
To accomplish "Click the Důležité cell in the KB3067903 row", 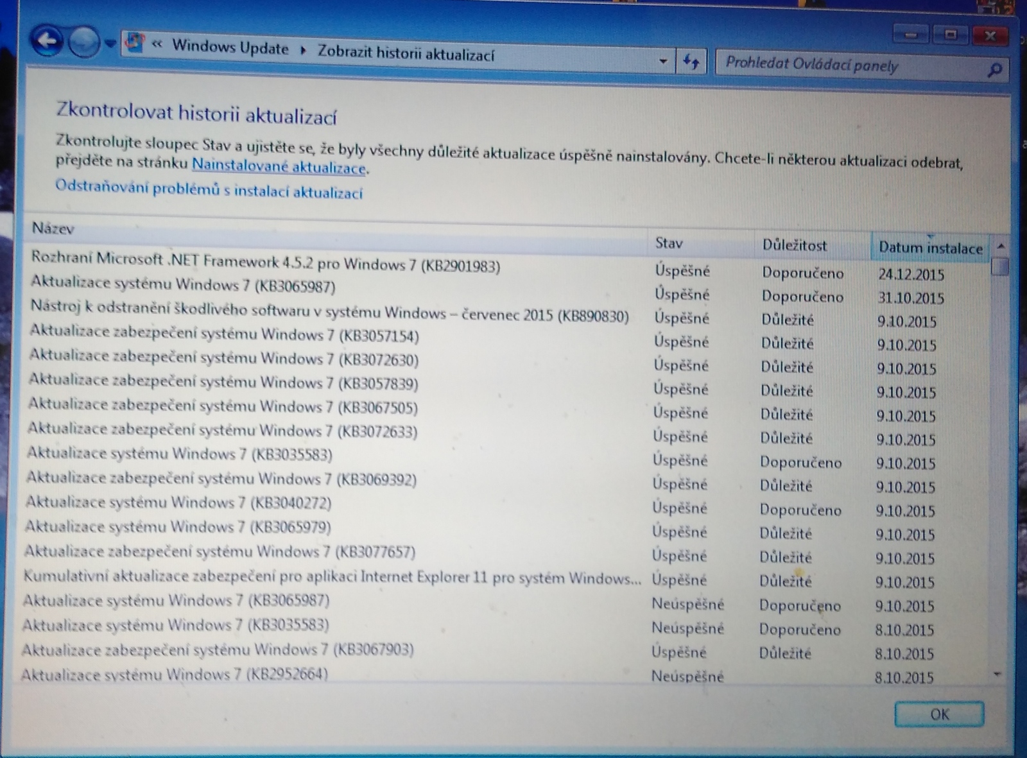I will [x=785, y=653].
